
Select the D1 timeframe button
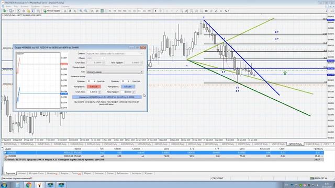tap(139, 11)
